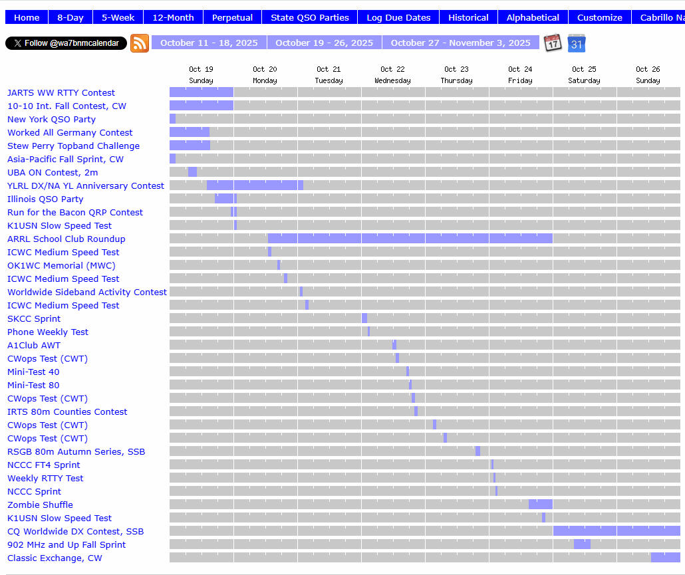Open CQ Worldwide DX Contest, SSB link
The image size is (685, 575).
pos(75,531)
